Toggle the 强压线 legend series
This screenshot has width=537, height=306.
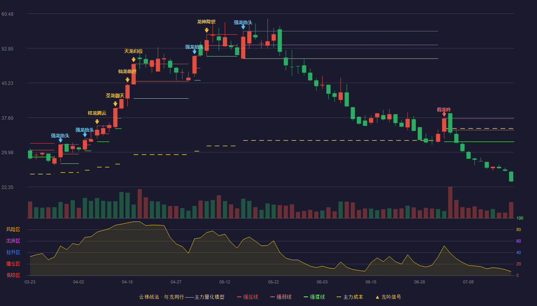point(247,297)
